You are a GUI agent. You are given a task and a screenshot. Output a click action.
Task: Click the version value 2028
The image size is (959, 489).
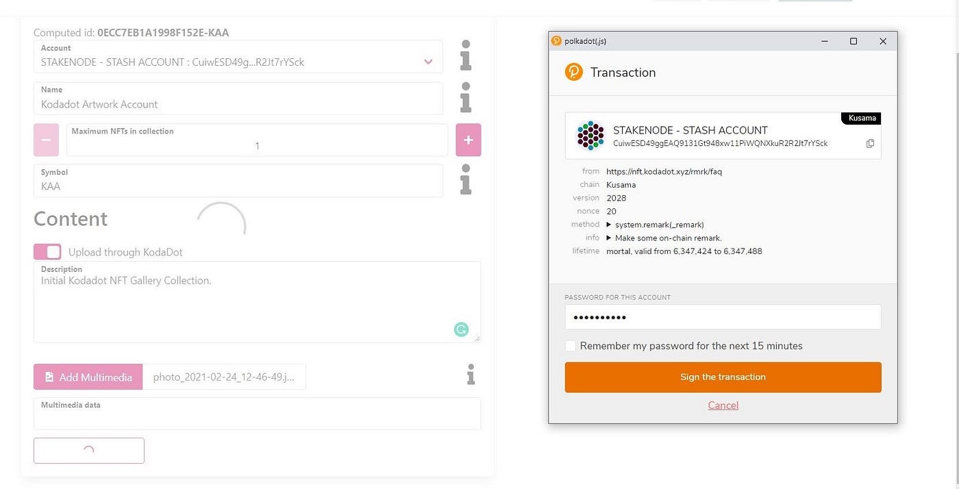click(x=616, y=198)
